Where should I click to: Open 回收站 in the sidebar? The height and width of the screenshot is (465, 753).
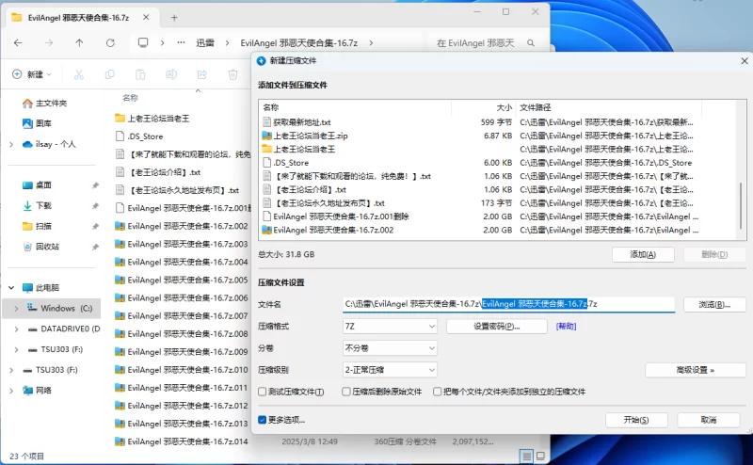[x=48, y=247]
